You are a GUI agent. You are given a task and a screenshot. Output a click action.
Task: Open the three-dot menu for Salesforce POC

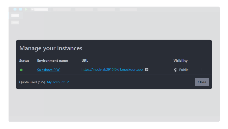pos(202,70)
